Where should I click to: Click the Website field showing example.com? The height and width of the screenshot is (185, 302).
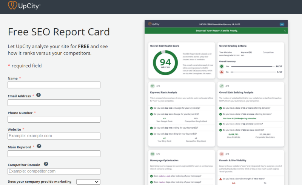point(54,136)
